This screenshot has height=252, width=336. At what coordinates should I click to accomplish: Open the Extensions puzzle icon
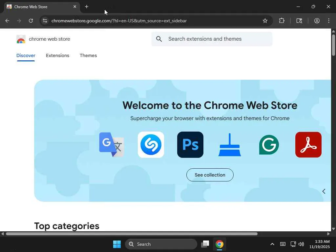(282, 21)
